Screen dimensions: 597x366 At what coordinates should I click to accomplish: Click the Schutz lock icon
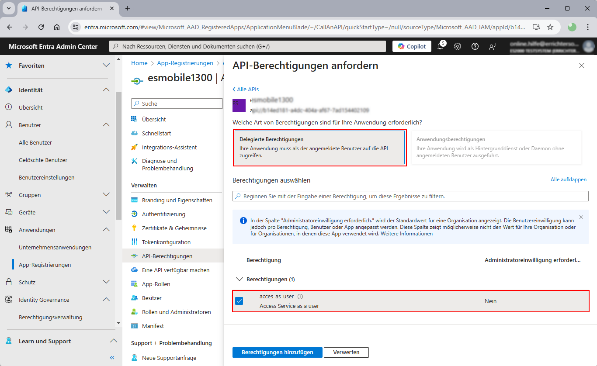tap(9, 282)
